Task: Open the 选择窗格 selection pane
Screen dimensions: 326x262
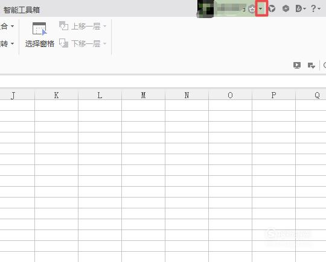Action: point(39,34)
